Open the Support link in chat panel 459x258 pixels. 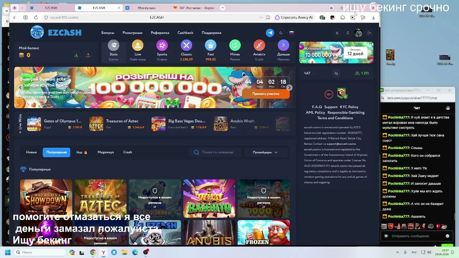pos(331,107)
